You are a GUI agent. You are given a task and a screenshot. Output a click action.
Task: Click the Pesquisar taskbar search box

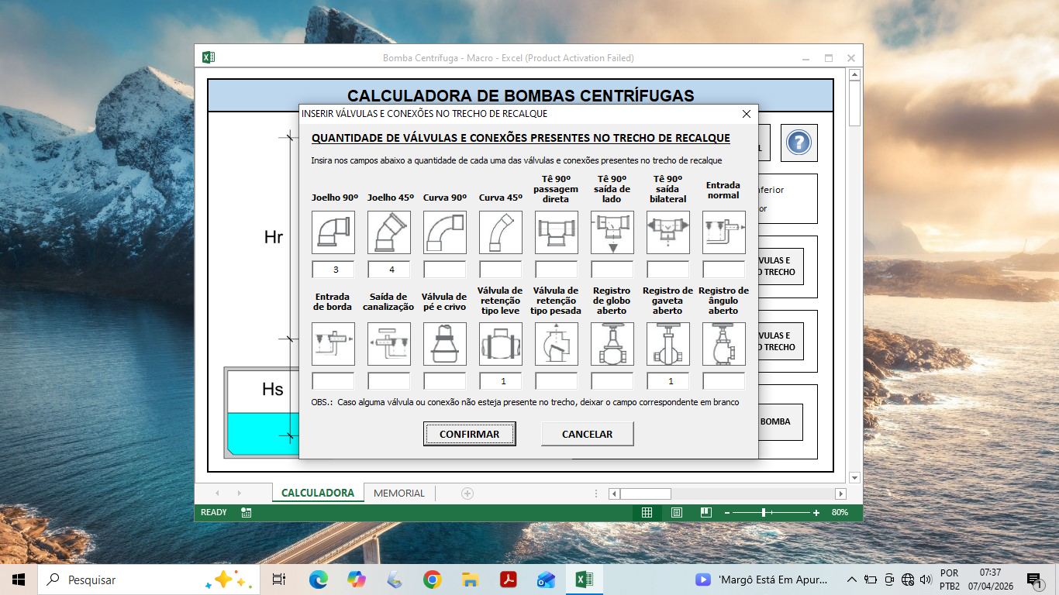(149, 580)
